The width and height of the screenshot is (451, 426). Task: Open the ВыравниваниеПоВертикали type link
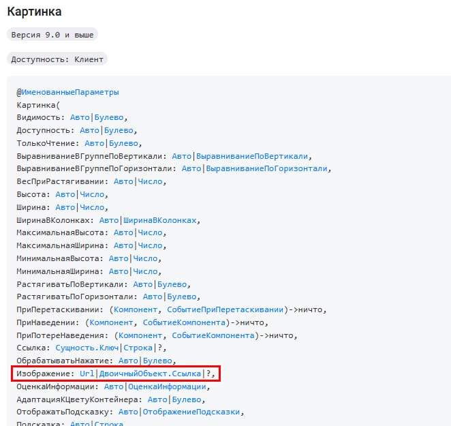252,156
